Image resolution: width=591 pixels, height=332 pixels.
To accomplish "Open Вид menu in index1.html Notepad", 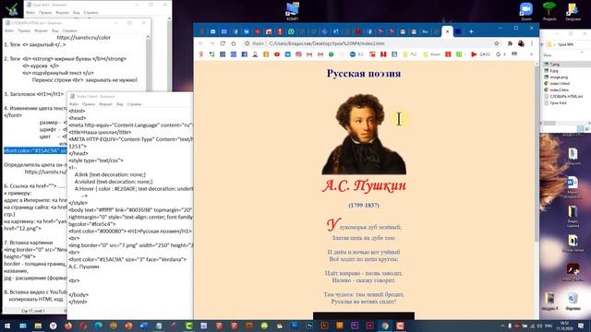I will click(119, 104).
